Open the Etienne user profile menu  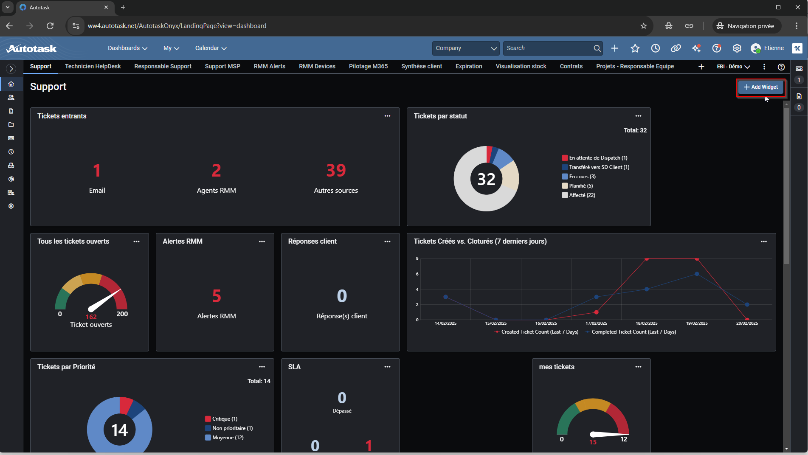tap(767, 48)
